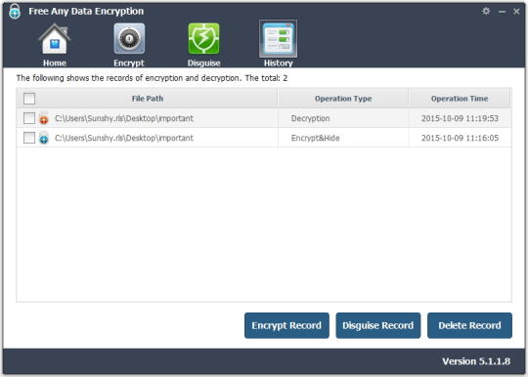Select file path in Decryption row
528x377 pixels.
(x=124, y=118)
